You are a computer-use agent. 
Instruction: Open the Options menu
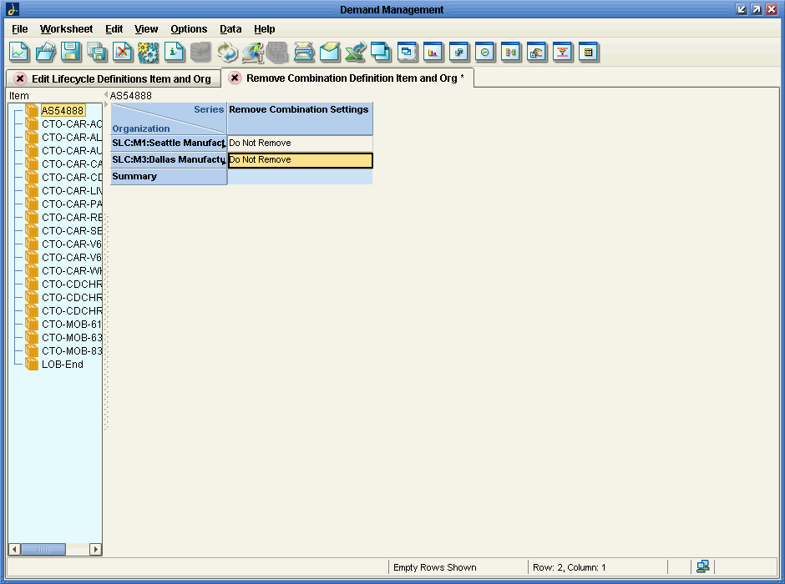[x=189, y=29]
